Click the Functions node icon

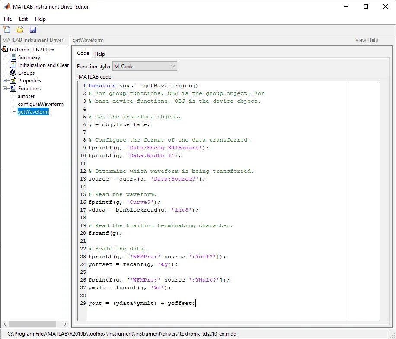[13, 88]
